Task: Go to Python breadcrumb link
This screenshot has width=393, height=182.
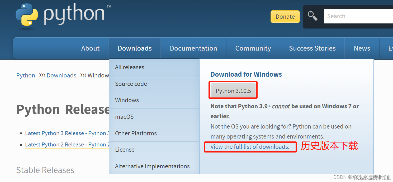Action: point(26,75)
